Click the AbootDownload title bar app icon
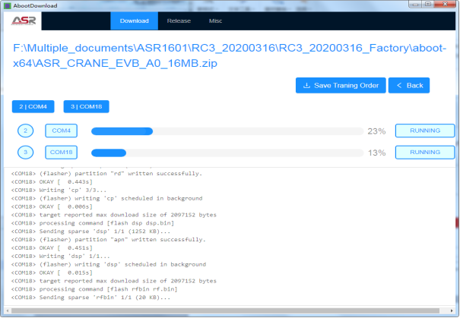This screenshot has width=460, height=318. 7,5
